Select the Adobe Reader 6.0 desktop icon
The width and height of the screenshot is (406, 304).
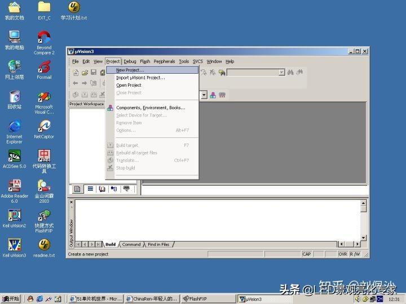pos(15,191)
